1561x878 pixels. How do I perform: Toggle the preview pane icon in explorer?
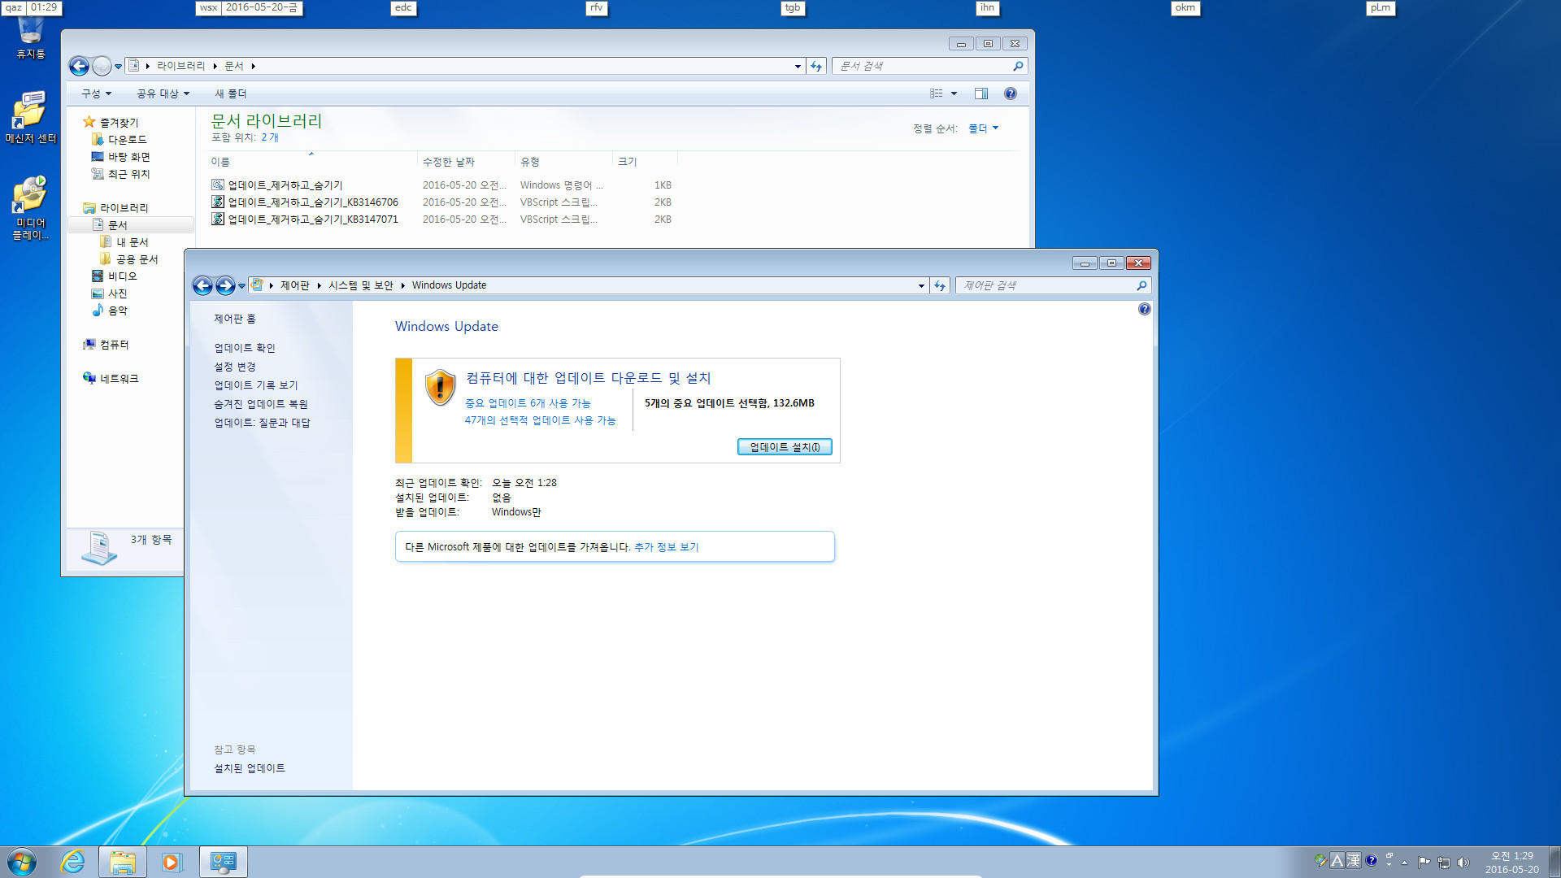coord(981,93)
